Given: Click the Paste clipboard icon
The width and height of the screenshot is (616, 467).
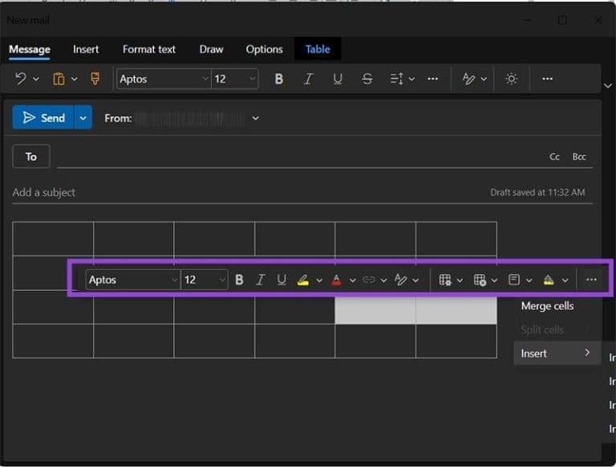Looking at the screenshot, I should tap(59, 79).
